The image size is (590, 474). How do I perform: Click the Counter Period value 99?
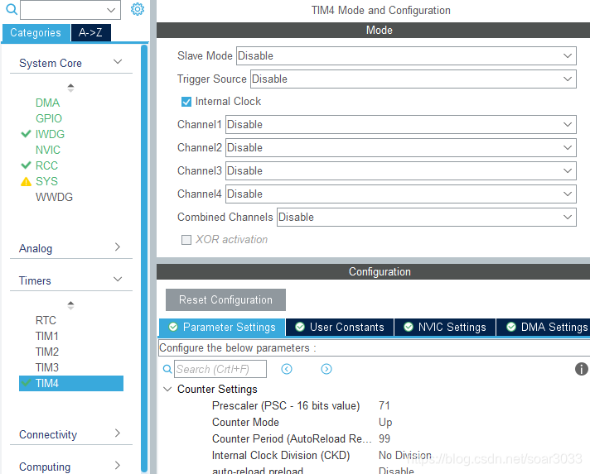pyautogui.click(x=384, y=438)
